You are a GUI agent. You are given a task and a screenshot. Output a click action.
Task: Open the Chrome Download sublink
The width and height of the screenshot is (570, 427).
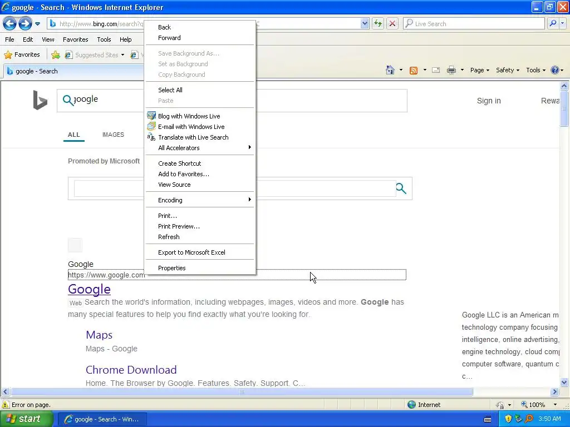click(131, 370)
